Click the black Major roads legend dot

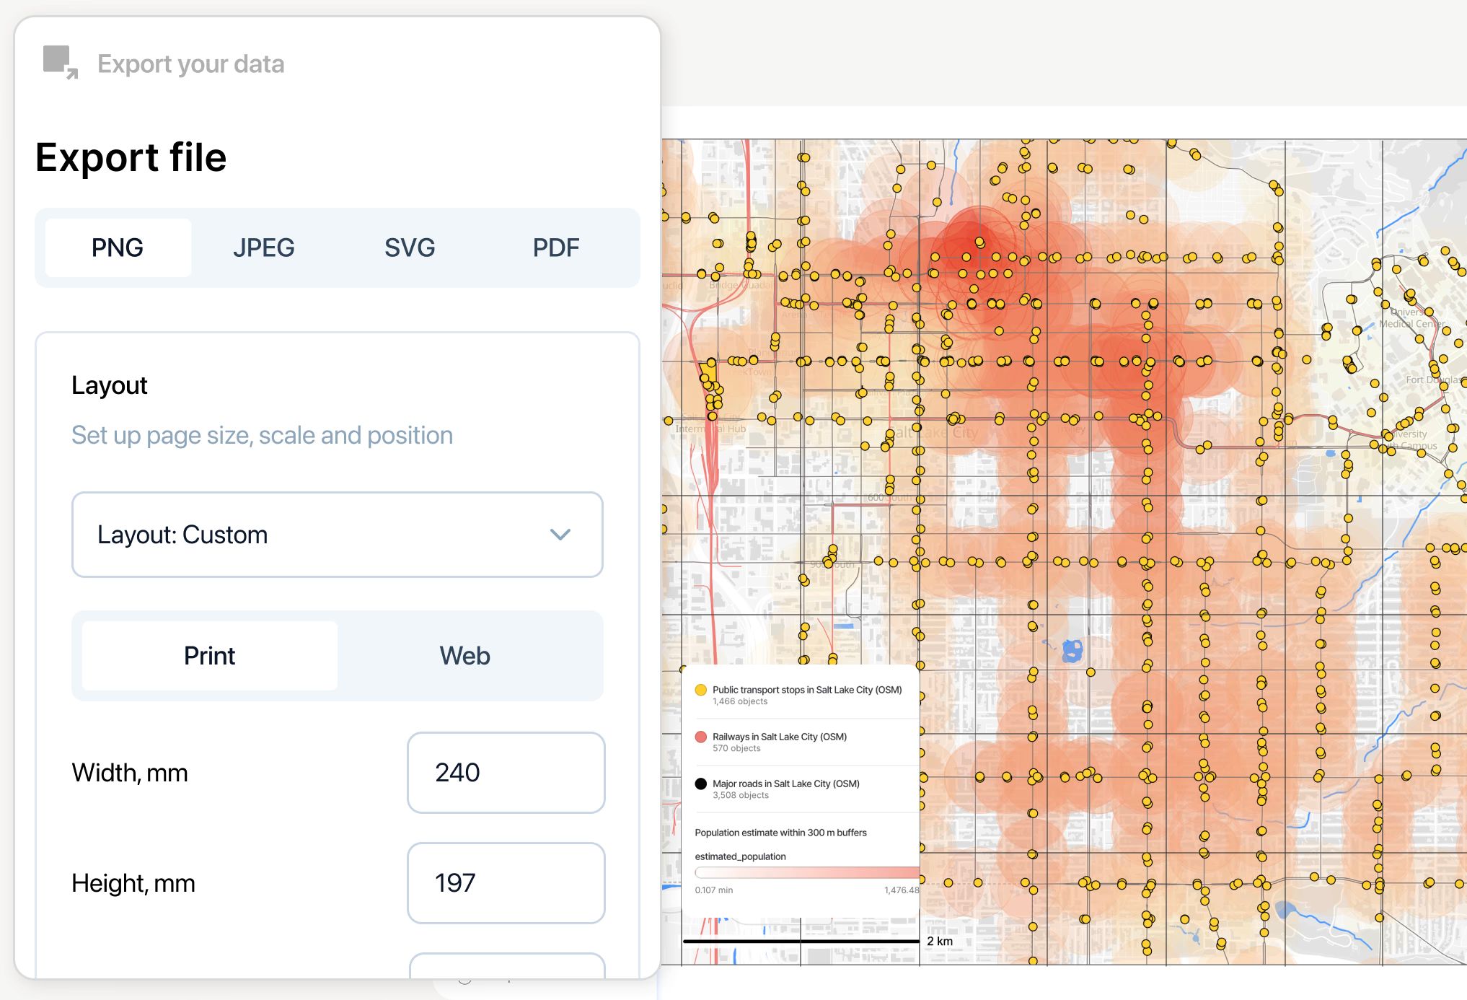pyautogui.click(x=700, y=784)
